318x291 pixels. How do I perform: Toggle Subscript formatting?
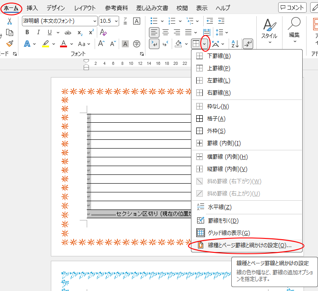coord(80,32)
